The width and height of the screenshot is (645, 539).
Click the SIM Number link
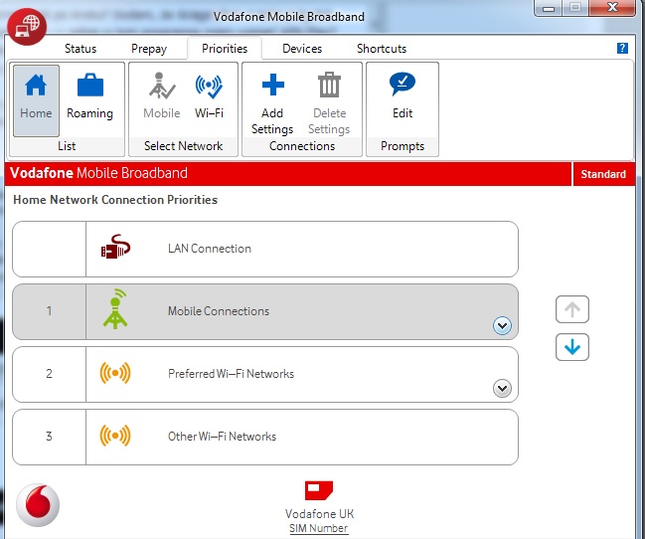[x=319, y=528]
